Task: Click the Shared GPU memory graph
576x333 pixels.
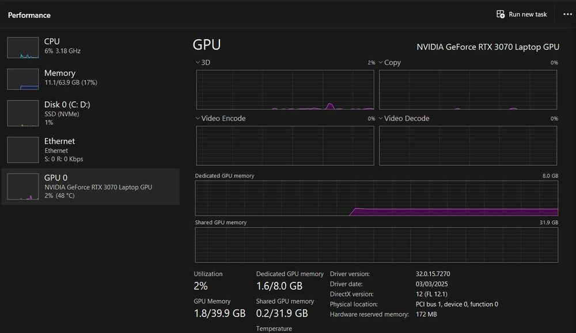Action: [x=377, y=245]
